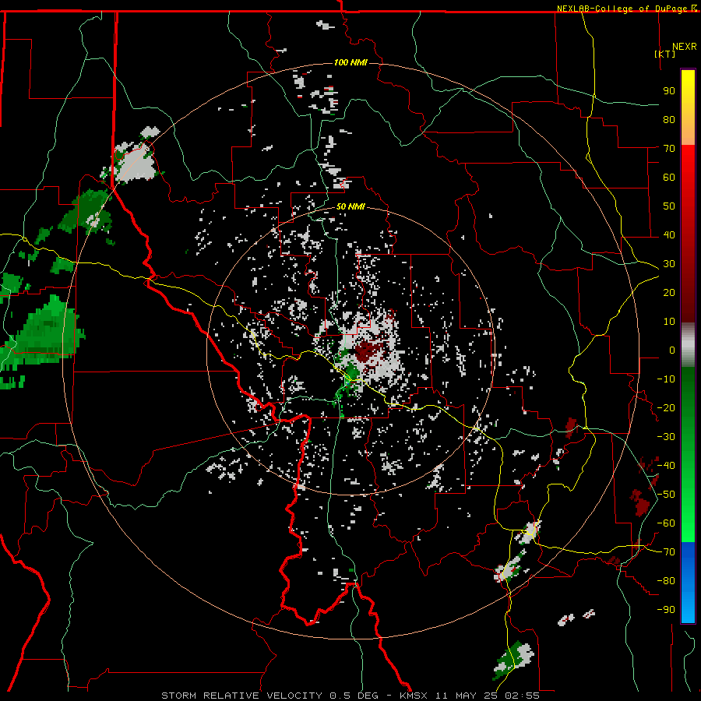The height and width of the screenshot is (701, 701).
Task: Click the blue bottom segment of the color bar
Action: (x=688, y=583)
